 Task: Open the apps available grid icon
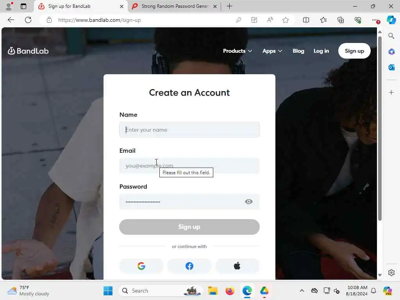[254, 20]
